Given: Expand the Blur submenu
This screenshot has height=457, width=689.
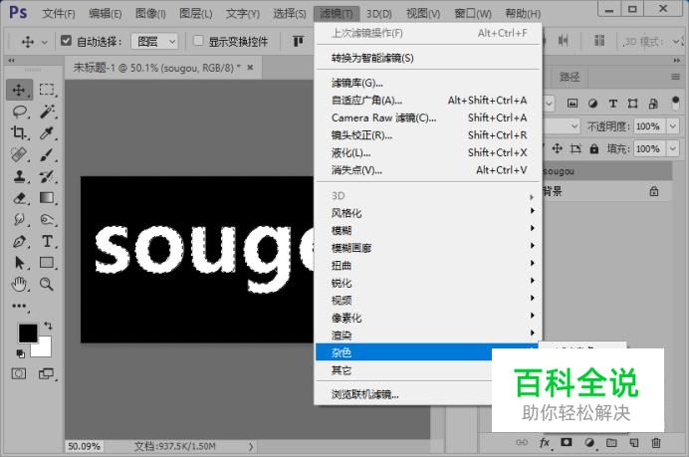Looking at the screenshot, I should coord(427,230).
